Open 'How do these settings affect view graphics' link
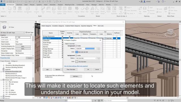 coord(76,66)
